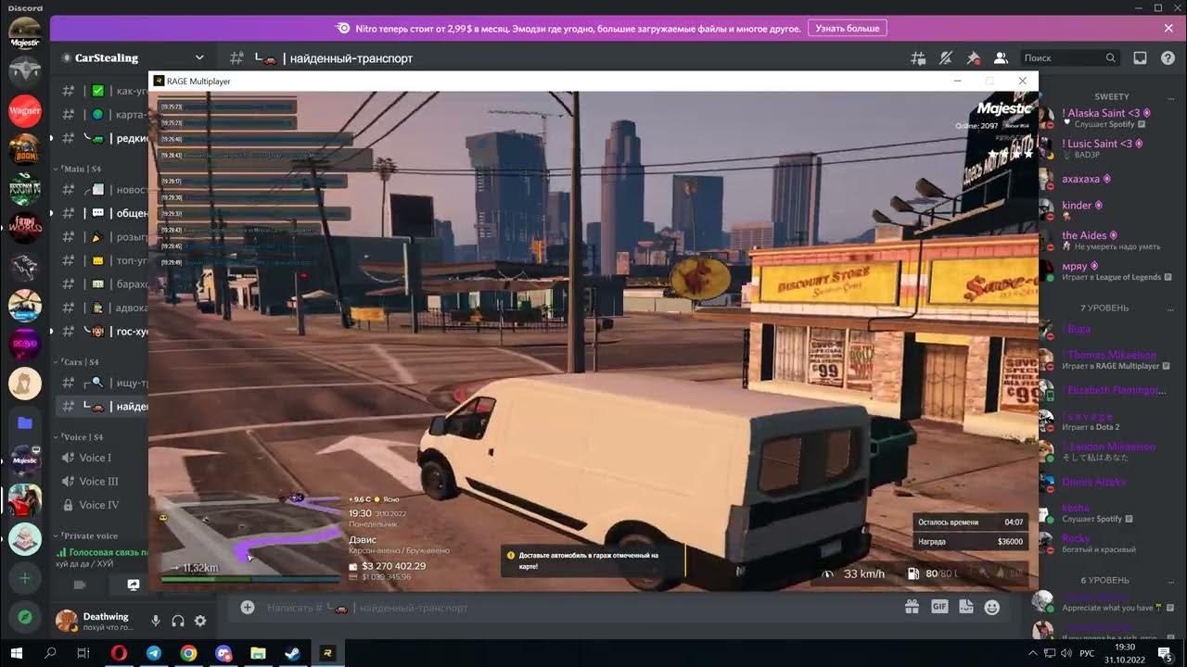The image size is (1187, 667).
Task: Open the sticker picker icon
Action: pos(965,608)
